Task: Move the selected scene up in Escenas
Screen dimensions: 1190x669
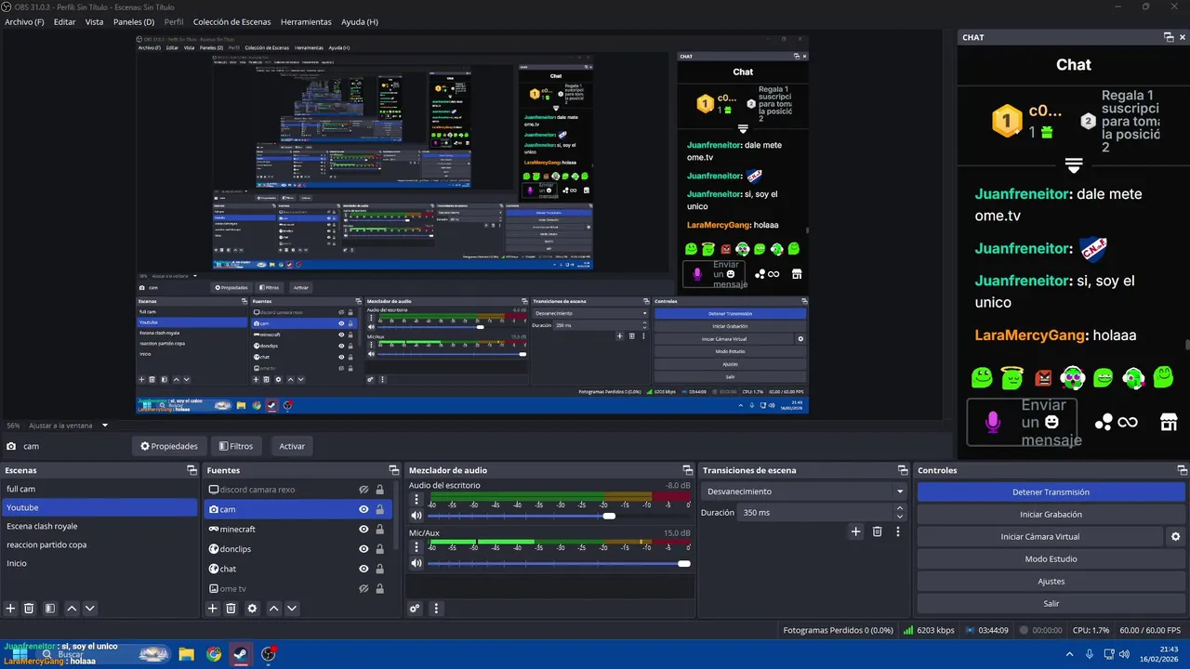Action: click(x=72, y=609)
